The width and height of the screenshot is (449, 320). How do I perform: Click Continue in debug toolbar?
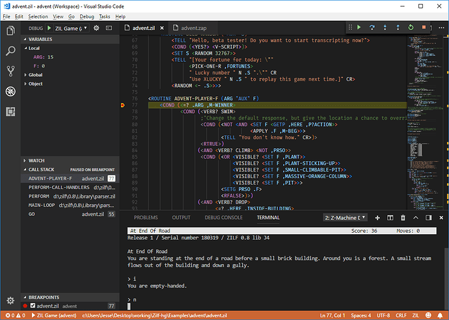click(359, 27)
